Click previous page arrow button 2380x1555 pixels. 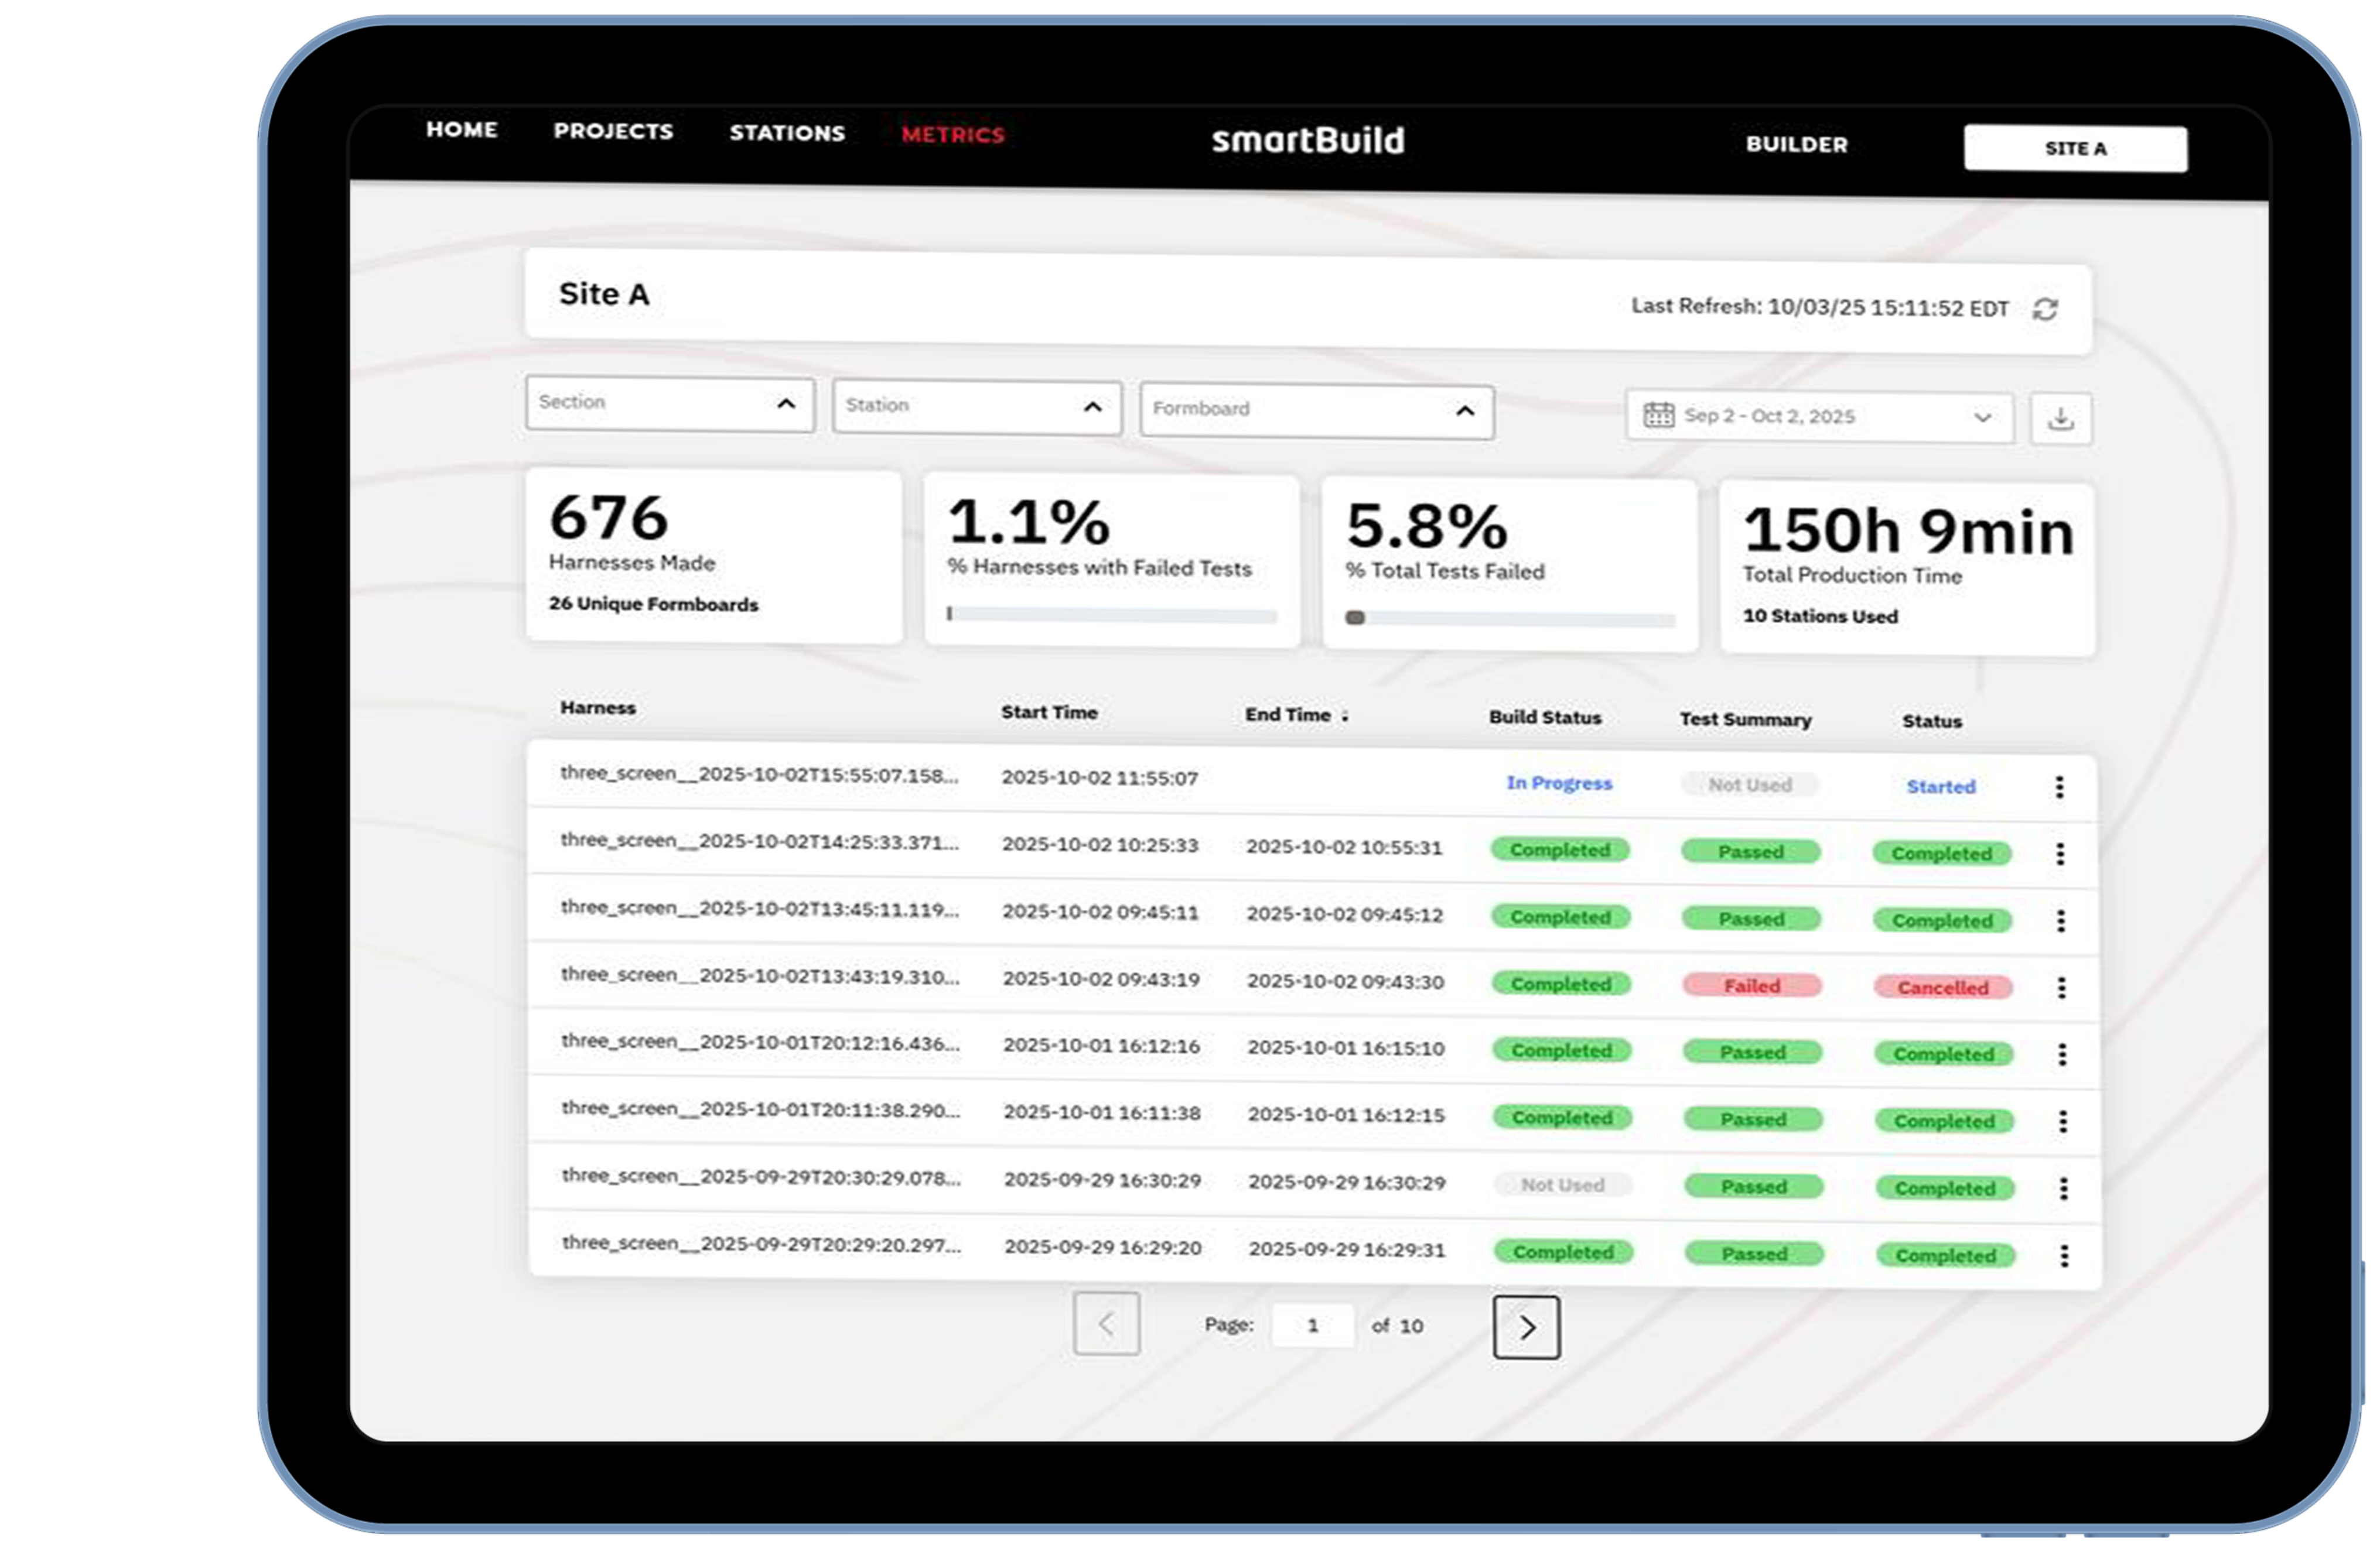pyautogui.click(x=1106, y=1324)
